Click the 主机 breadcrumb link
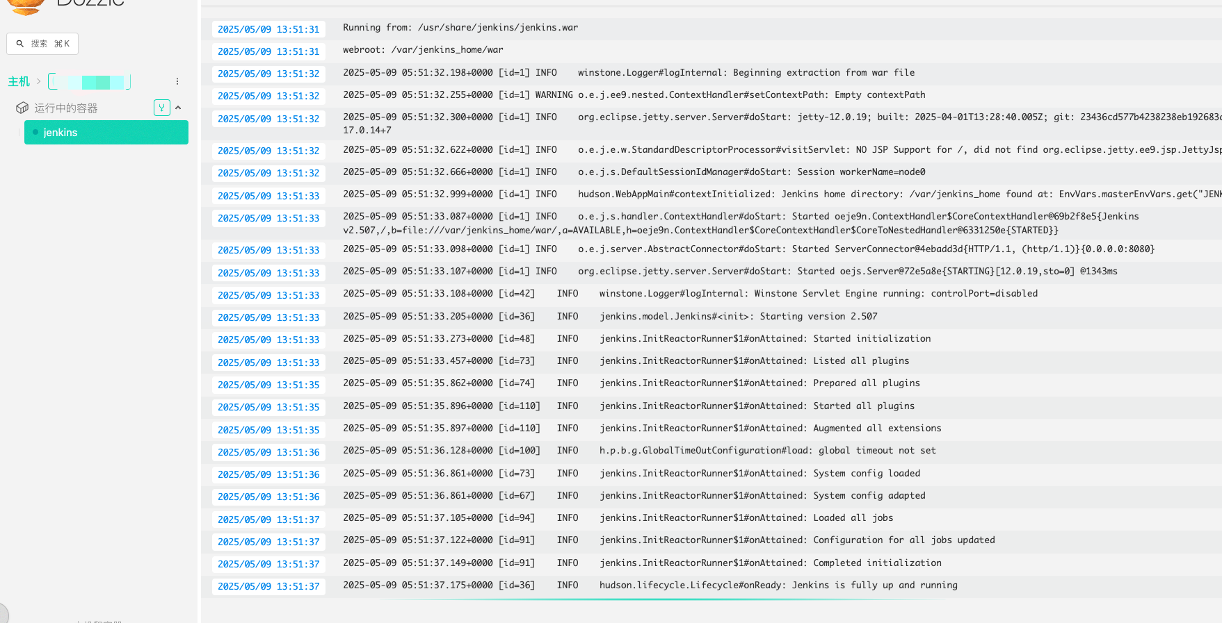The width and height of the screenshot is (1222, 623). click(x=19, y=82)
